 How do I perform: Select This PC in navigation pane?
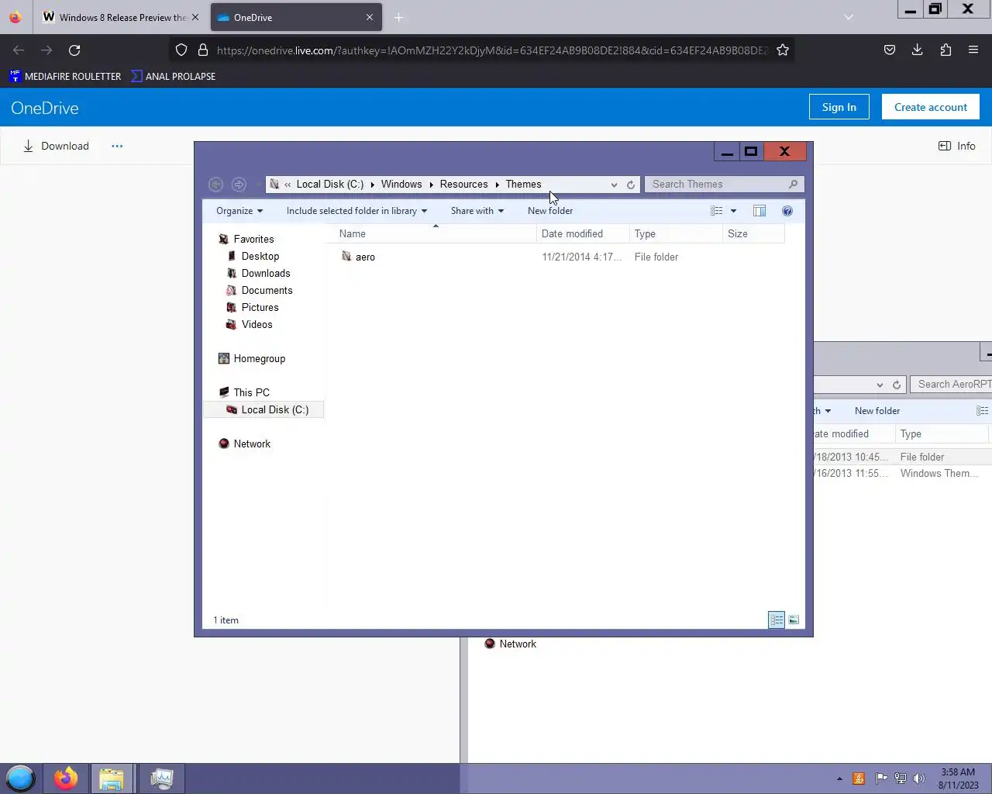(252, 392)
